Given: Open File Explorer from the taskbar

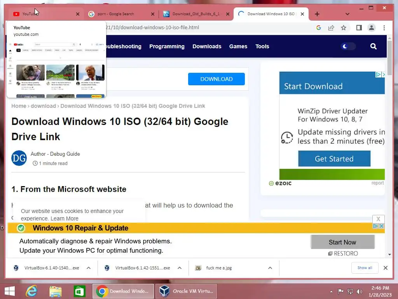Looking at the screenshot, I should pyautogui.click(x=55, y=291).
